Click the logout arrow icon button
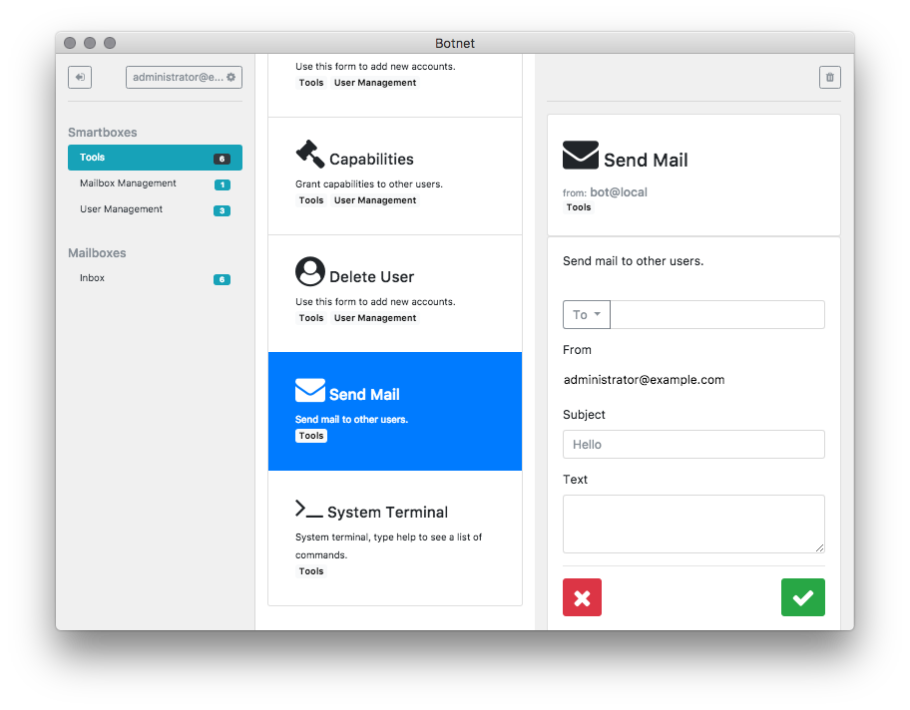Viewport: 910px width, 710px height. point(80,77)
